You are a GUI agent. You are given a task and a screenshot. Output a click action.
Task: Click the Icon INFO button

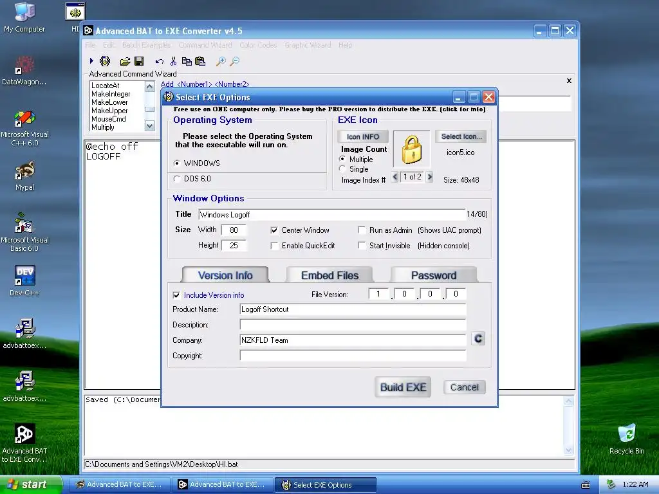click(x=363, y=136)
